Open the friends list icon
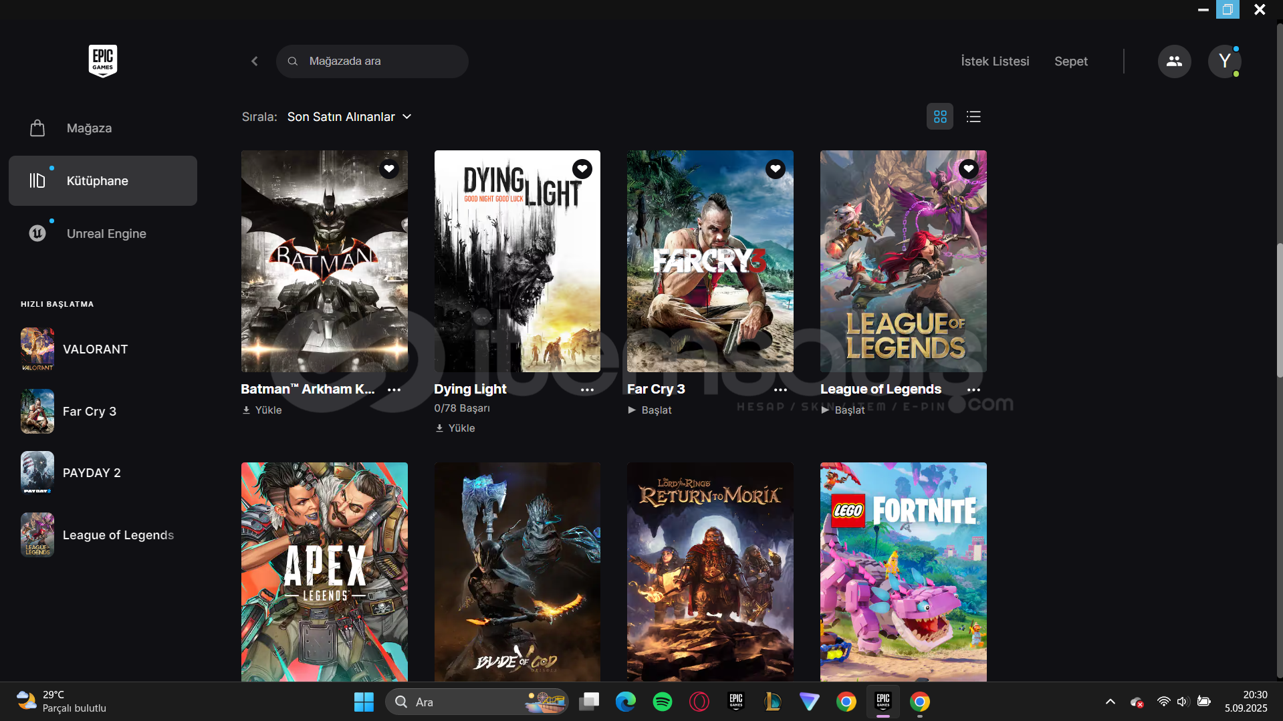Screen dimensions: 1283x721 (x=1174, y=61)
